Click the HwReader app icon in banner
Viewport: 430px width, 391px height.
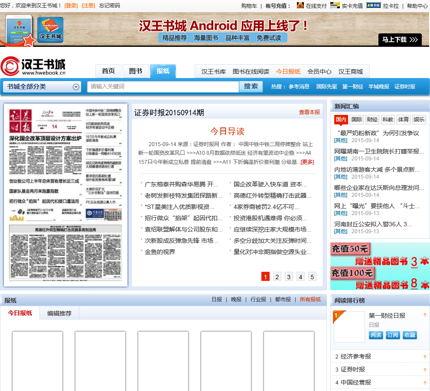coord(50,29)
